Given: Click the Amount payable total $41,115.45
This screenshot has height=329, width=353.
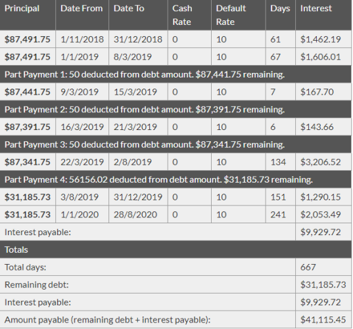Looking at the screenshot, I should point(323,320).
